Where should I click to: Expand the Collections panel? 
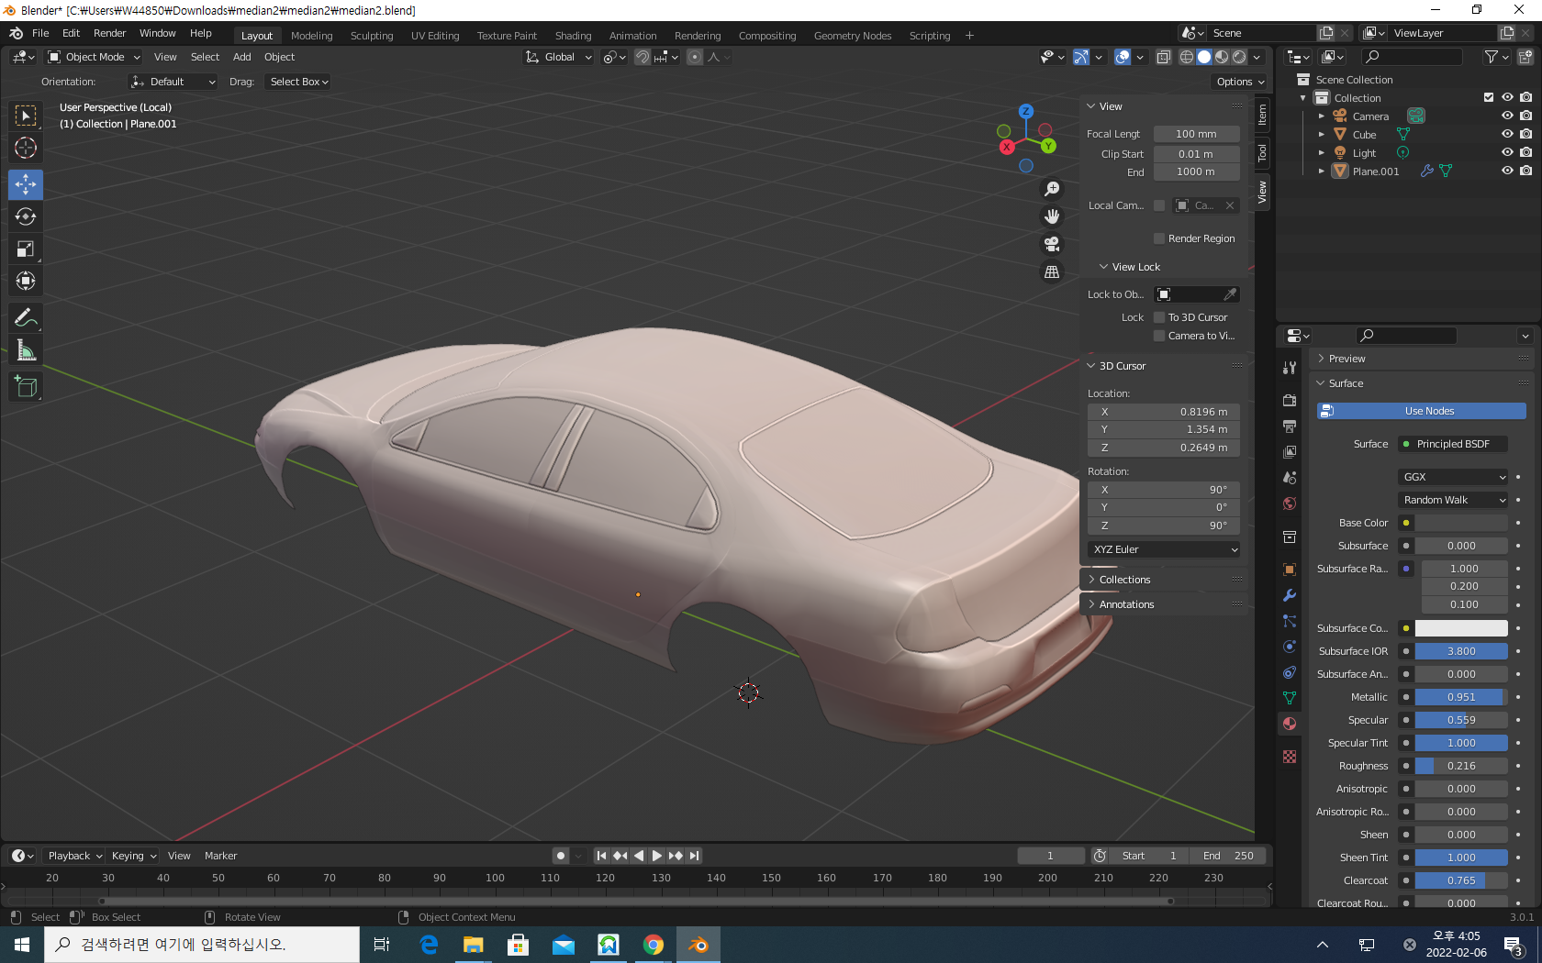(x=1124, y=580)
